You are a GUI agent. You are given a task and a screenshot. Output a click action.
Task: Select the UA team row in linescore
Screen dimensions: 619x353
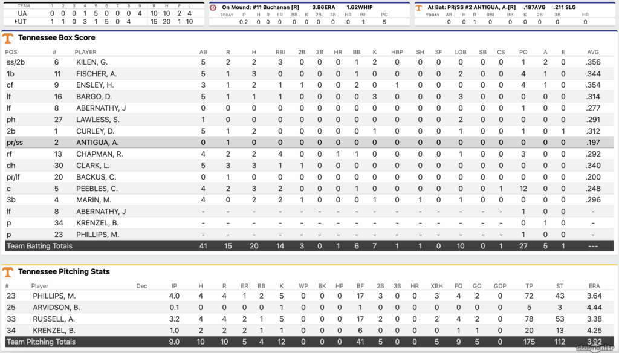22,13
